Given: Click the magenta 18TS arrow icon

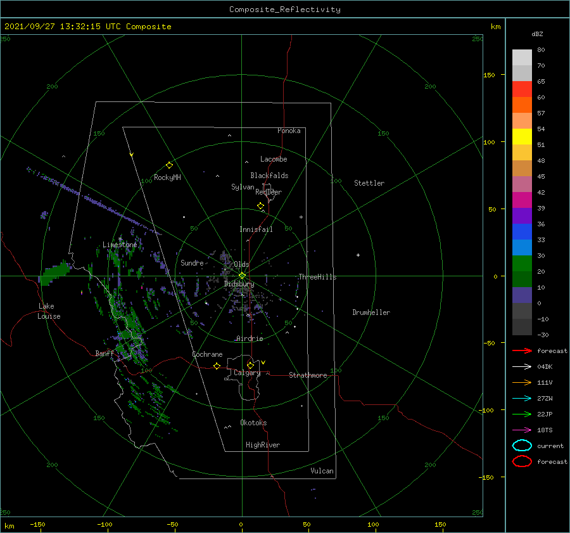Looking at the screenshot, I should tap(522, 430).
